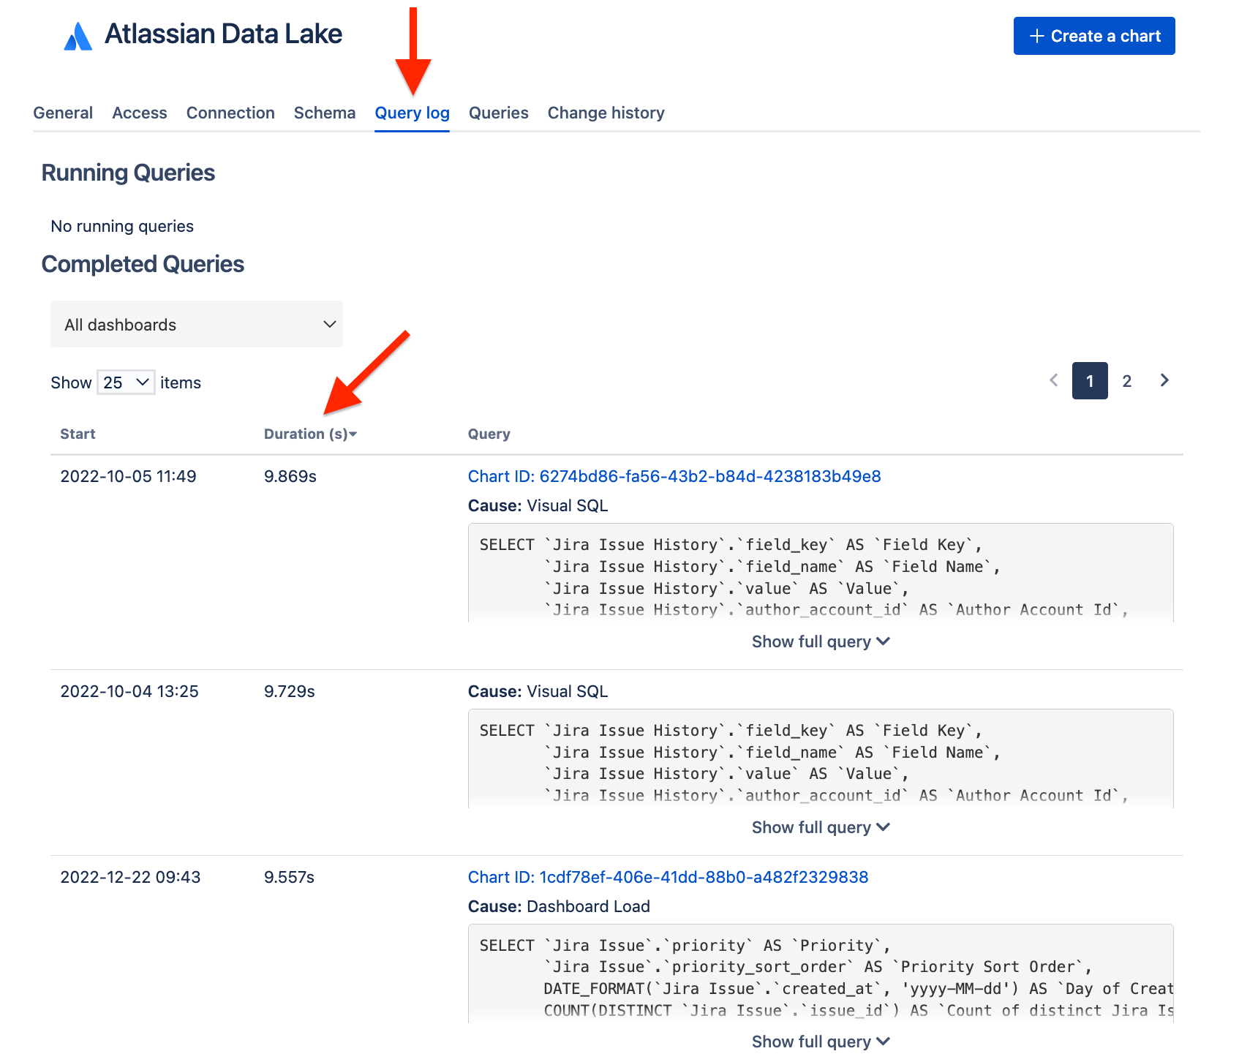Viewport: 1239px width, 1062px height.
Task: Open the Connection tab
Action: (x=230, y=113)
